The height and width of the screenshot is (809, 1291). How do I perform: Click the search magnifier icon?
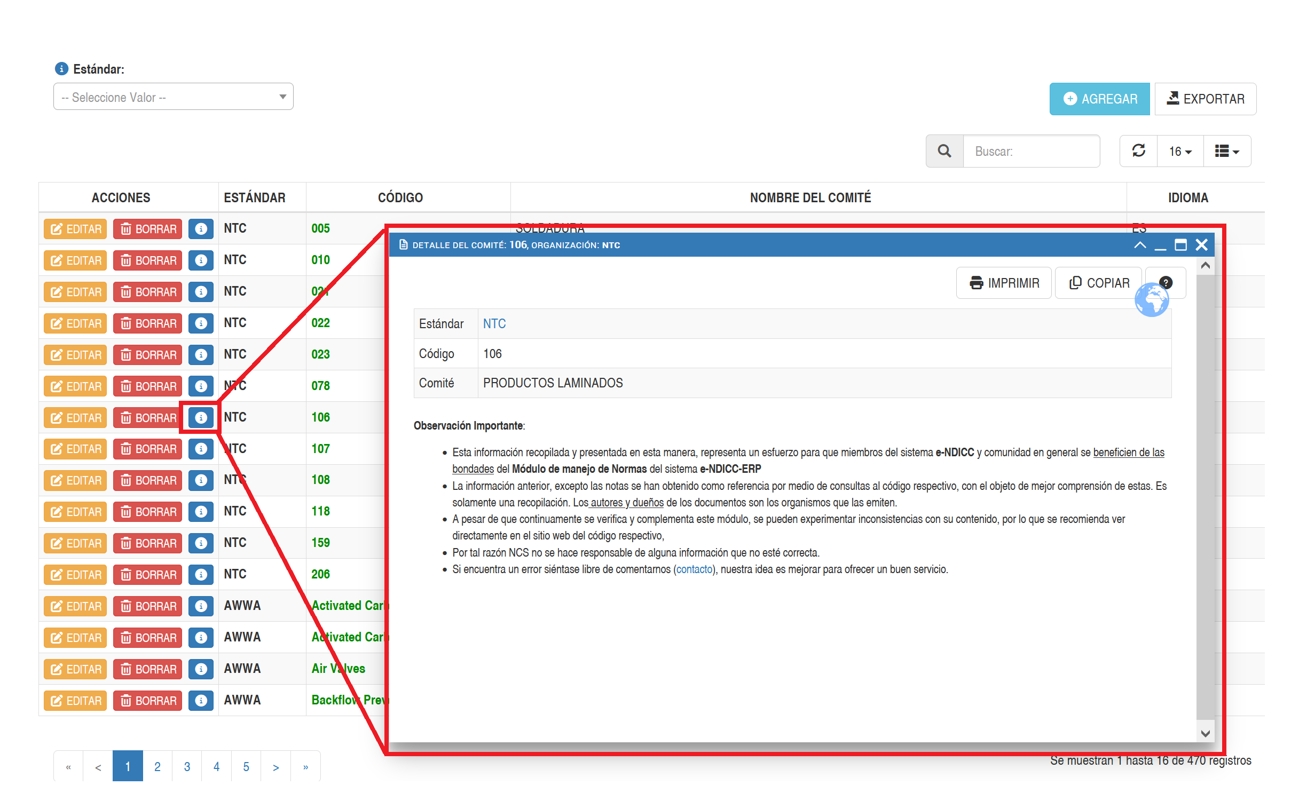click(944, 152)
